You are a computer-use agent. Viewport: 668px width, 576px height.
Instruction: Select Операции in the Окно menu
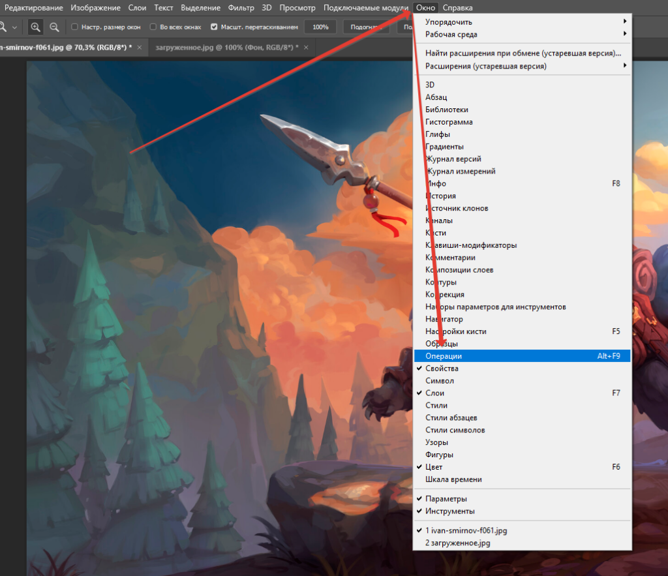coord(523,356)
